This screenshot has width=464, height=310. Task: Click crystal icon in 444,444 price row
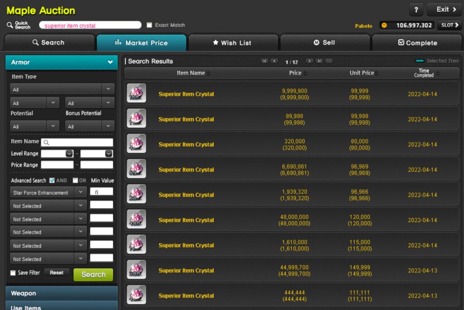point(136,295)
